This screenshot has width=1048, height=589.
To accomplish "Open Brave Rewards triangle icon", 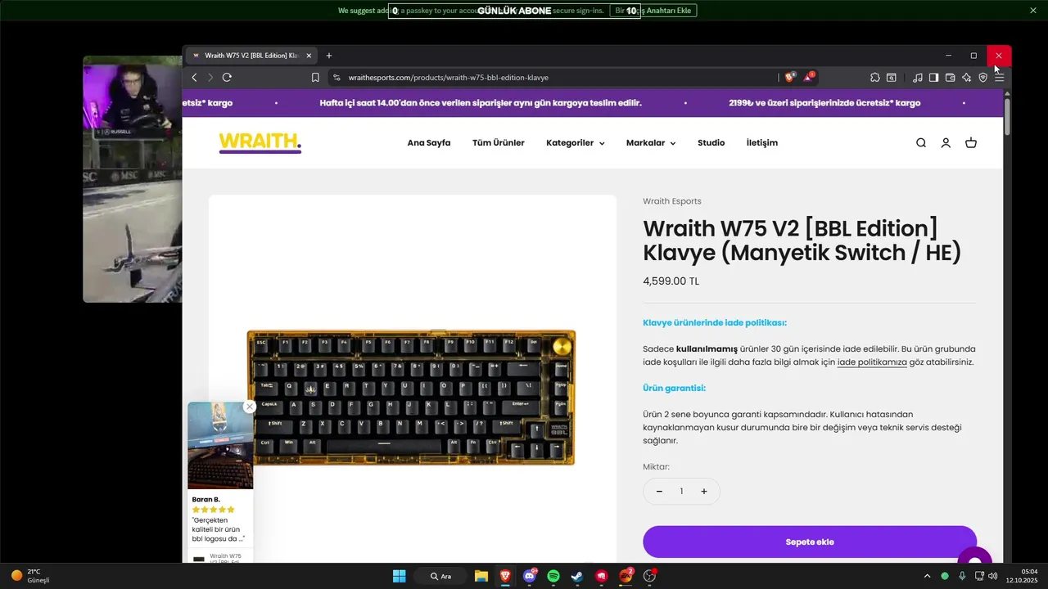I will (x=808, y=78).
